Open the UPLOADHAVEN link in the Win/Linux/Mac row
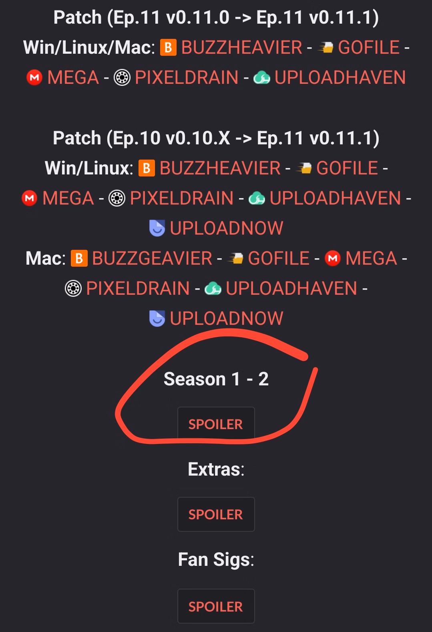 coord(340,77)
